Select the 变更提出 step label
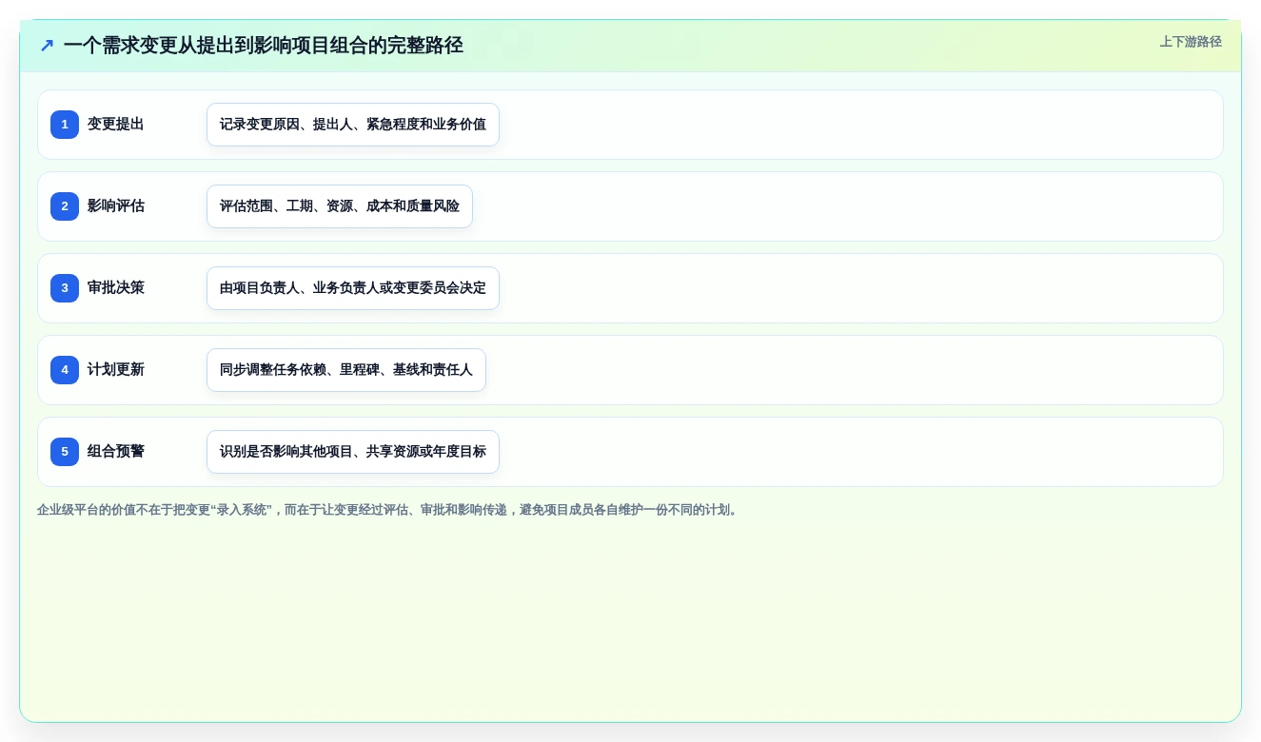The image size is (1261, 742). point(116,125)
